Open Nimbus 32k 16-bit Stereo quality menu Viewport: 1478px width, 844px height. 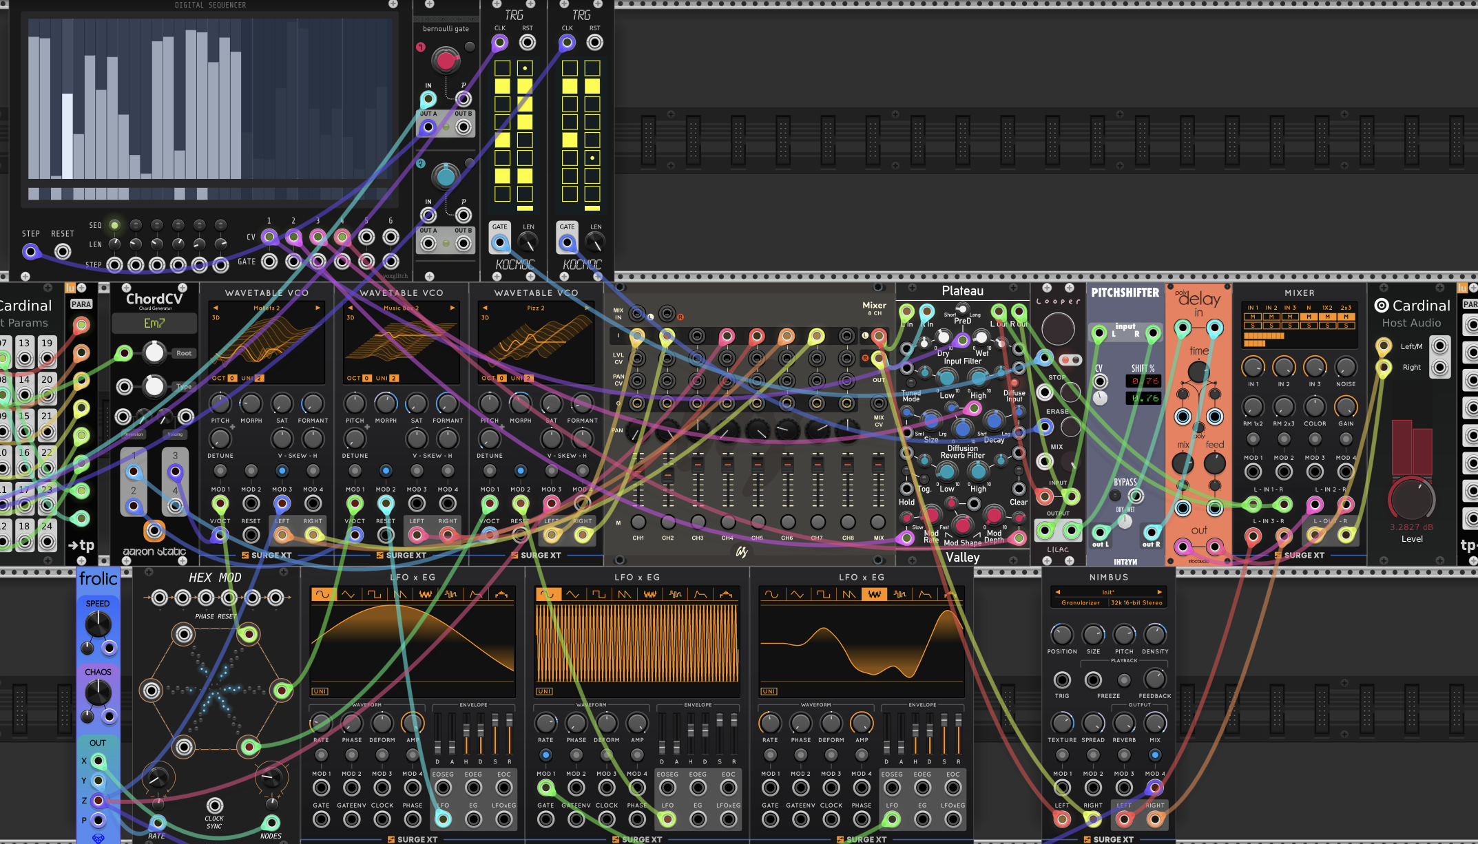click(x=1136, y=602)
